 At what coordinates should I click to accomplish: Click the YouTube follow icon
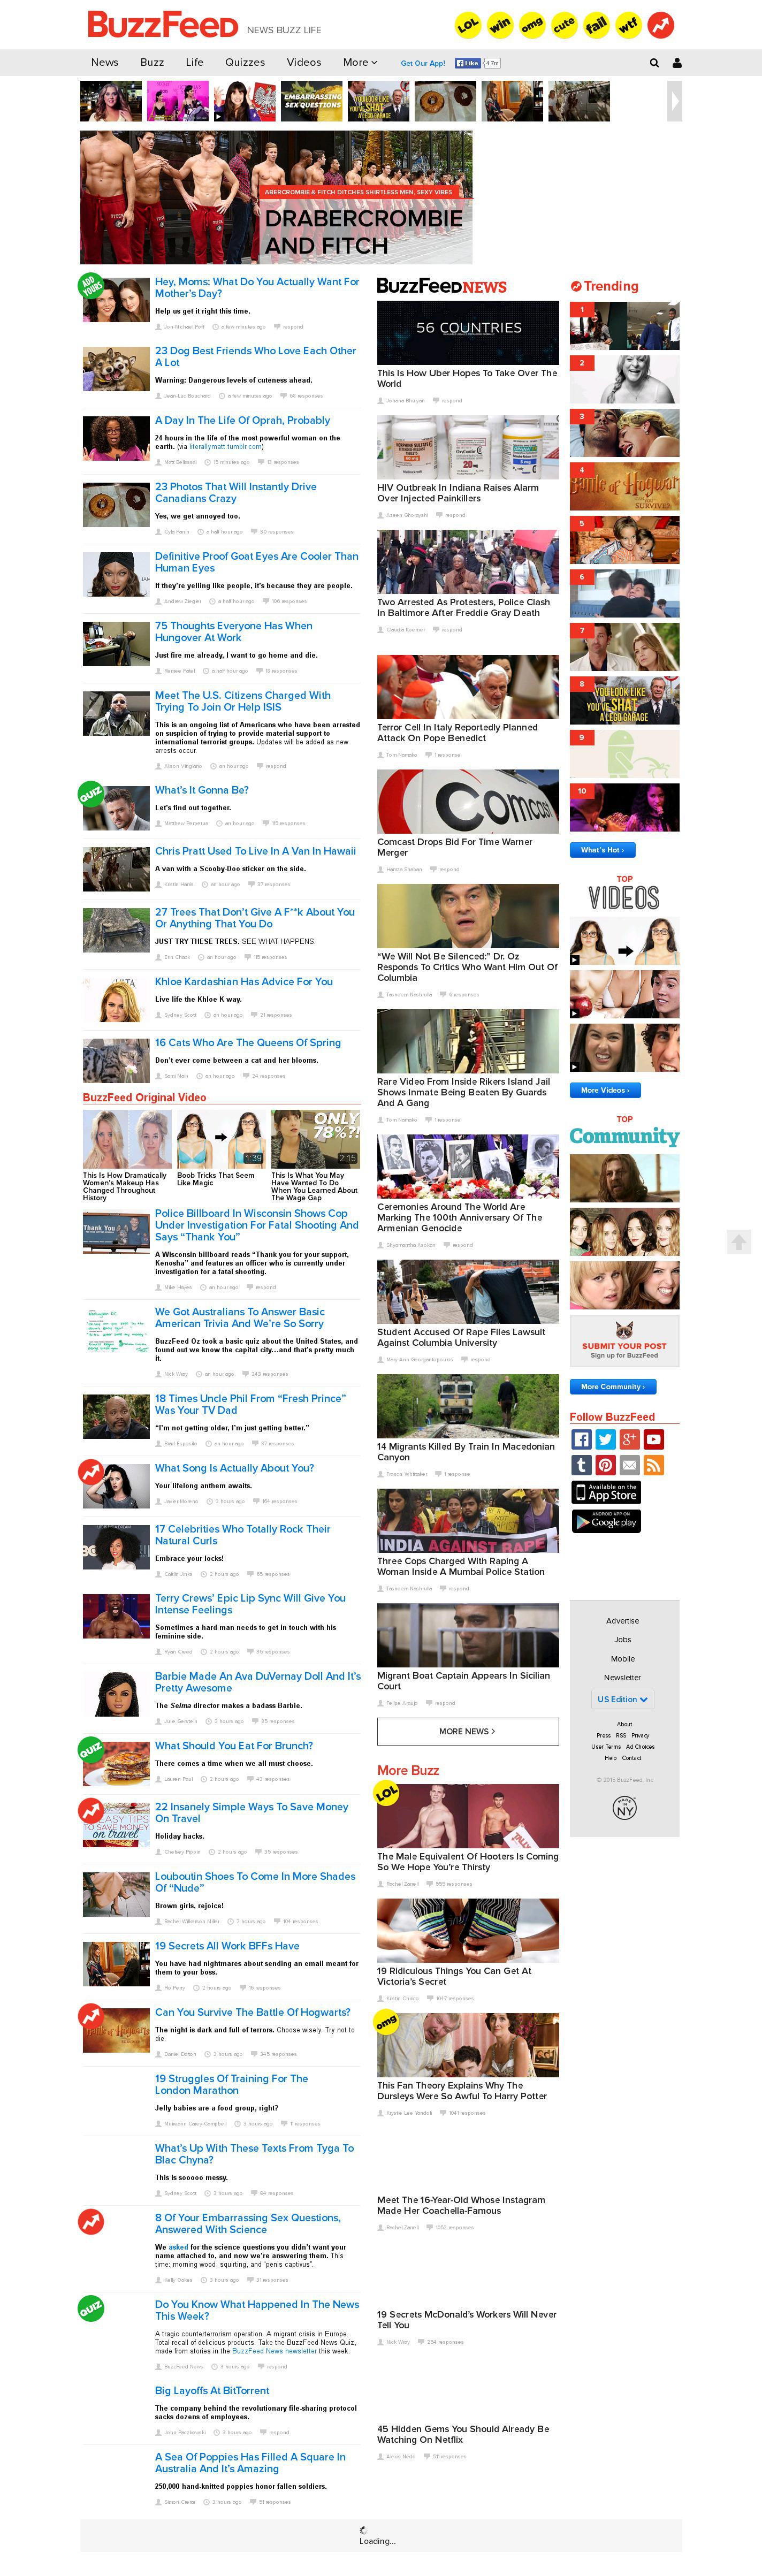click(x=653, y=1439)
